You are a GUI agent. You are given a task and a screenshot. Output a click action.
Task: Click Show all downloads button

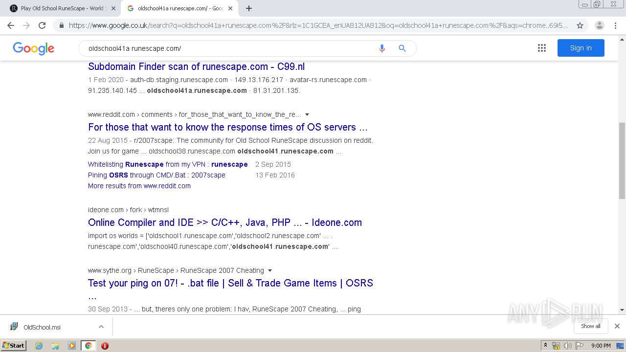coord(591,326)
